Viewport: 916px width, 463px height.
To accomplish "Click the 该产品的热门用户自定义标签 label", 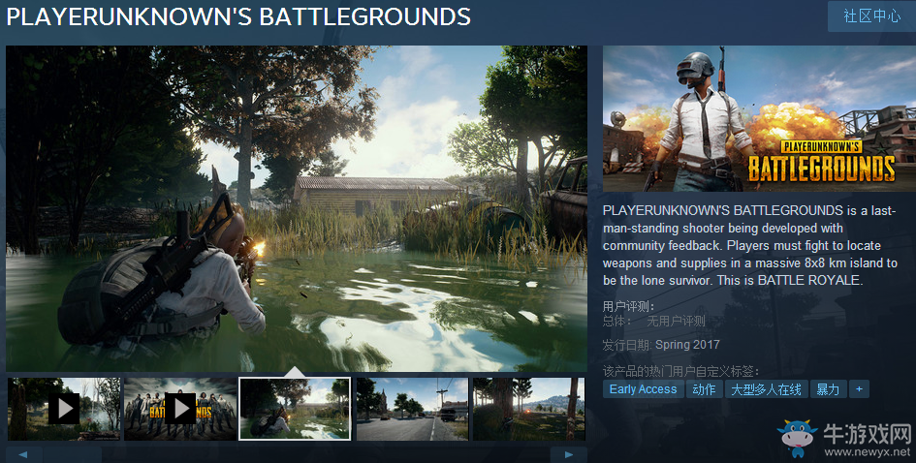I will [681, 371].
